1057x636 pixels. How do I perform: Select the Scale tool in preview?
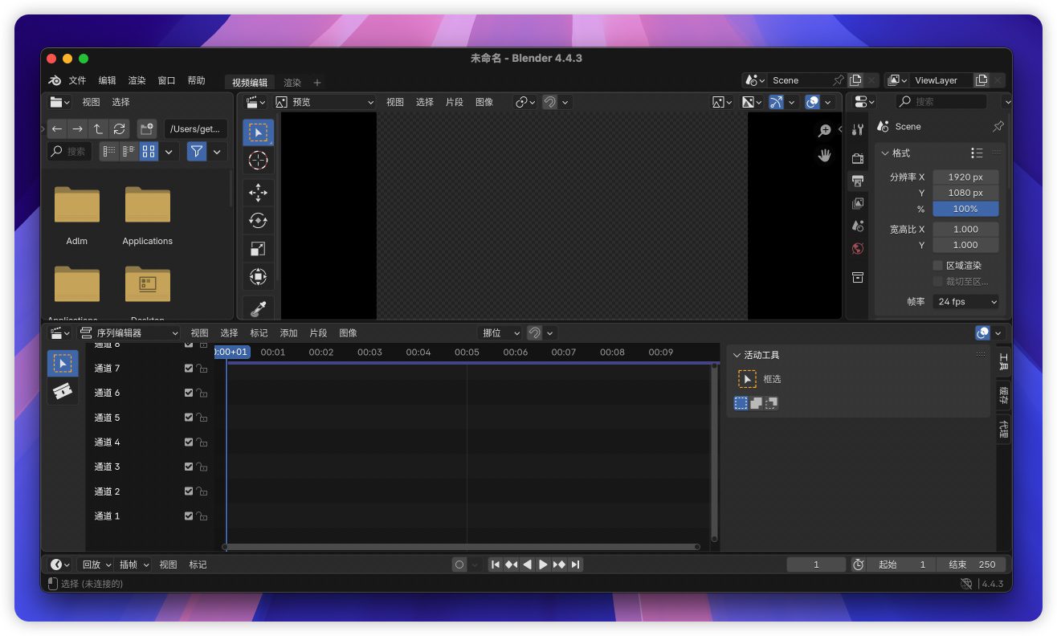pos(258,249)
